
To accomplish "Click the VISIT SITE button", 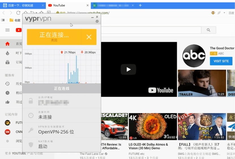I will click(221, 61).
